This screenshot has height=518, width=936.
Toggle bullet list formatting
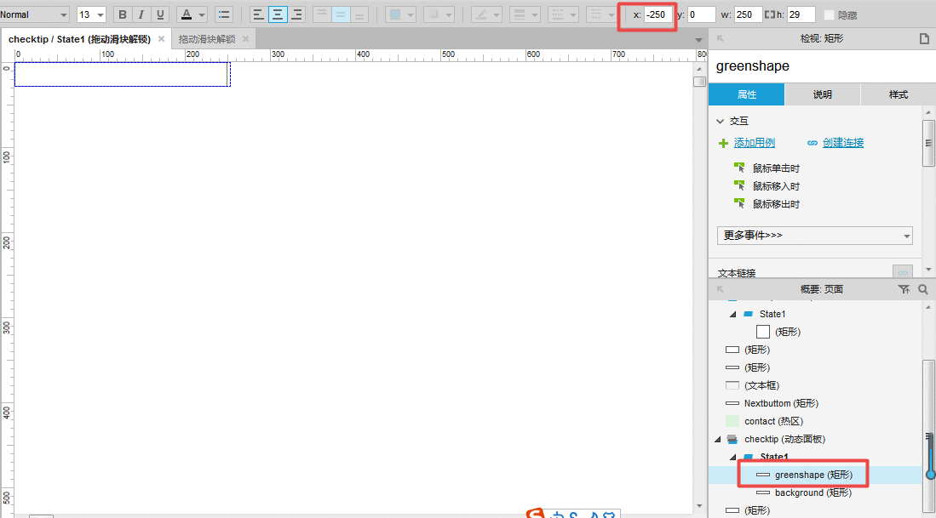[x=224, y=14]
